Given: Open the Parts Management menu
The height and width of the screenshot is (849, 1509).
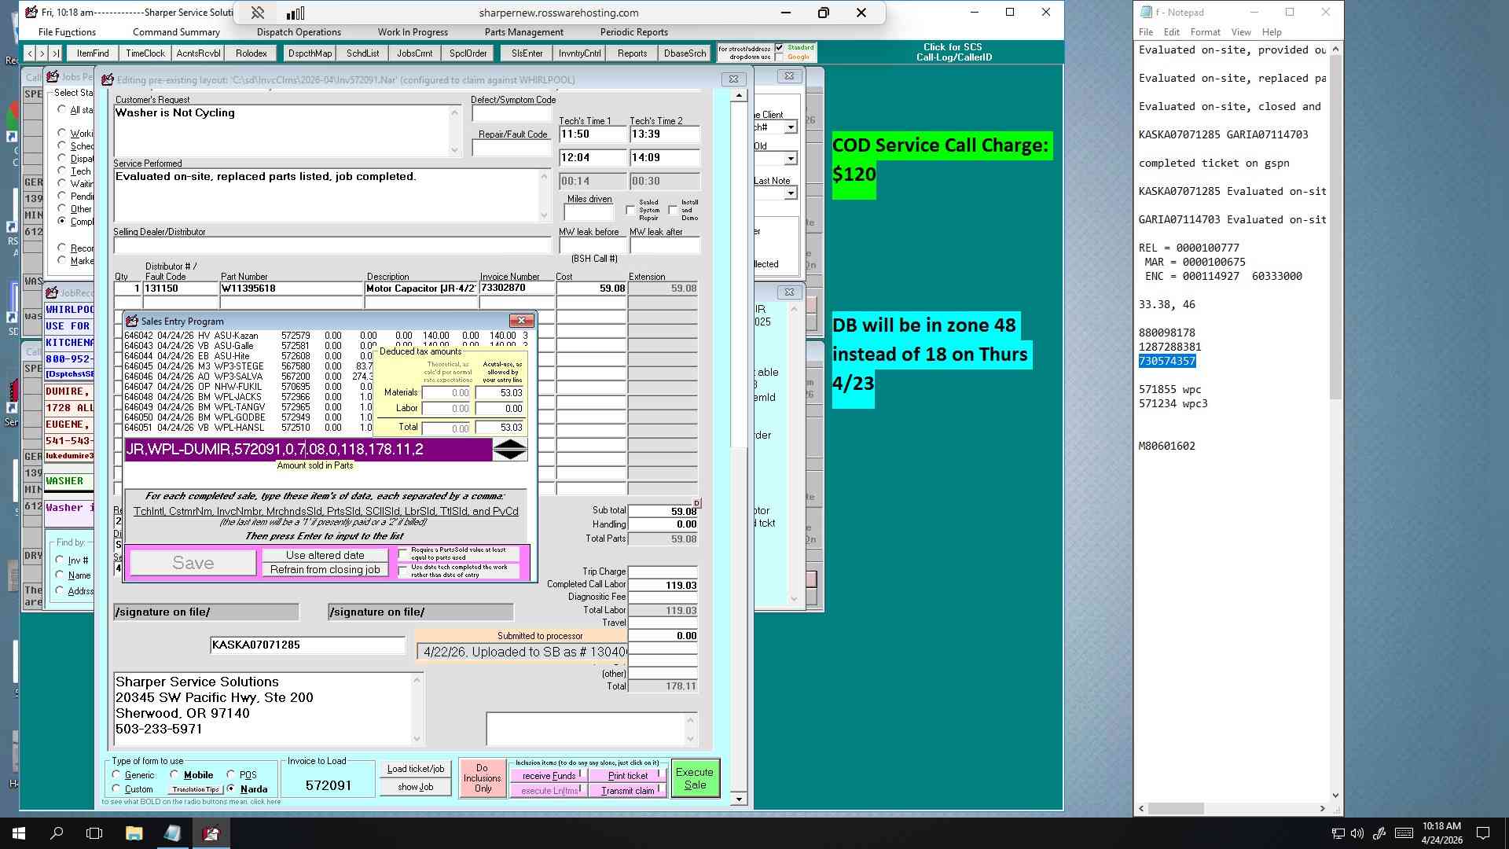Looking at the screenshot, I should coord(523,32).
